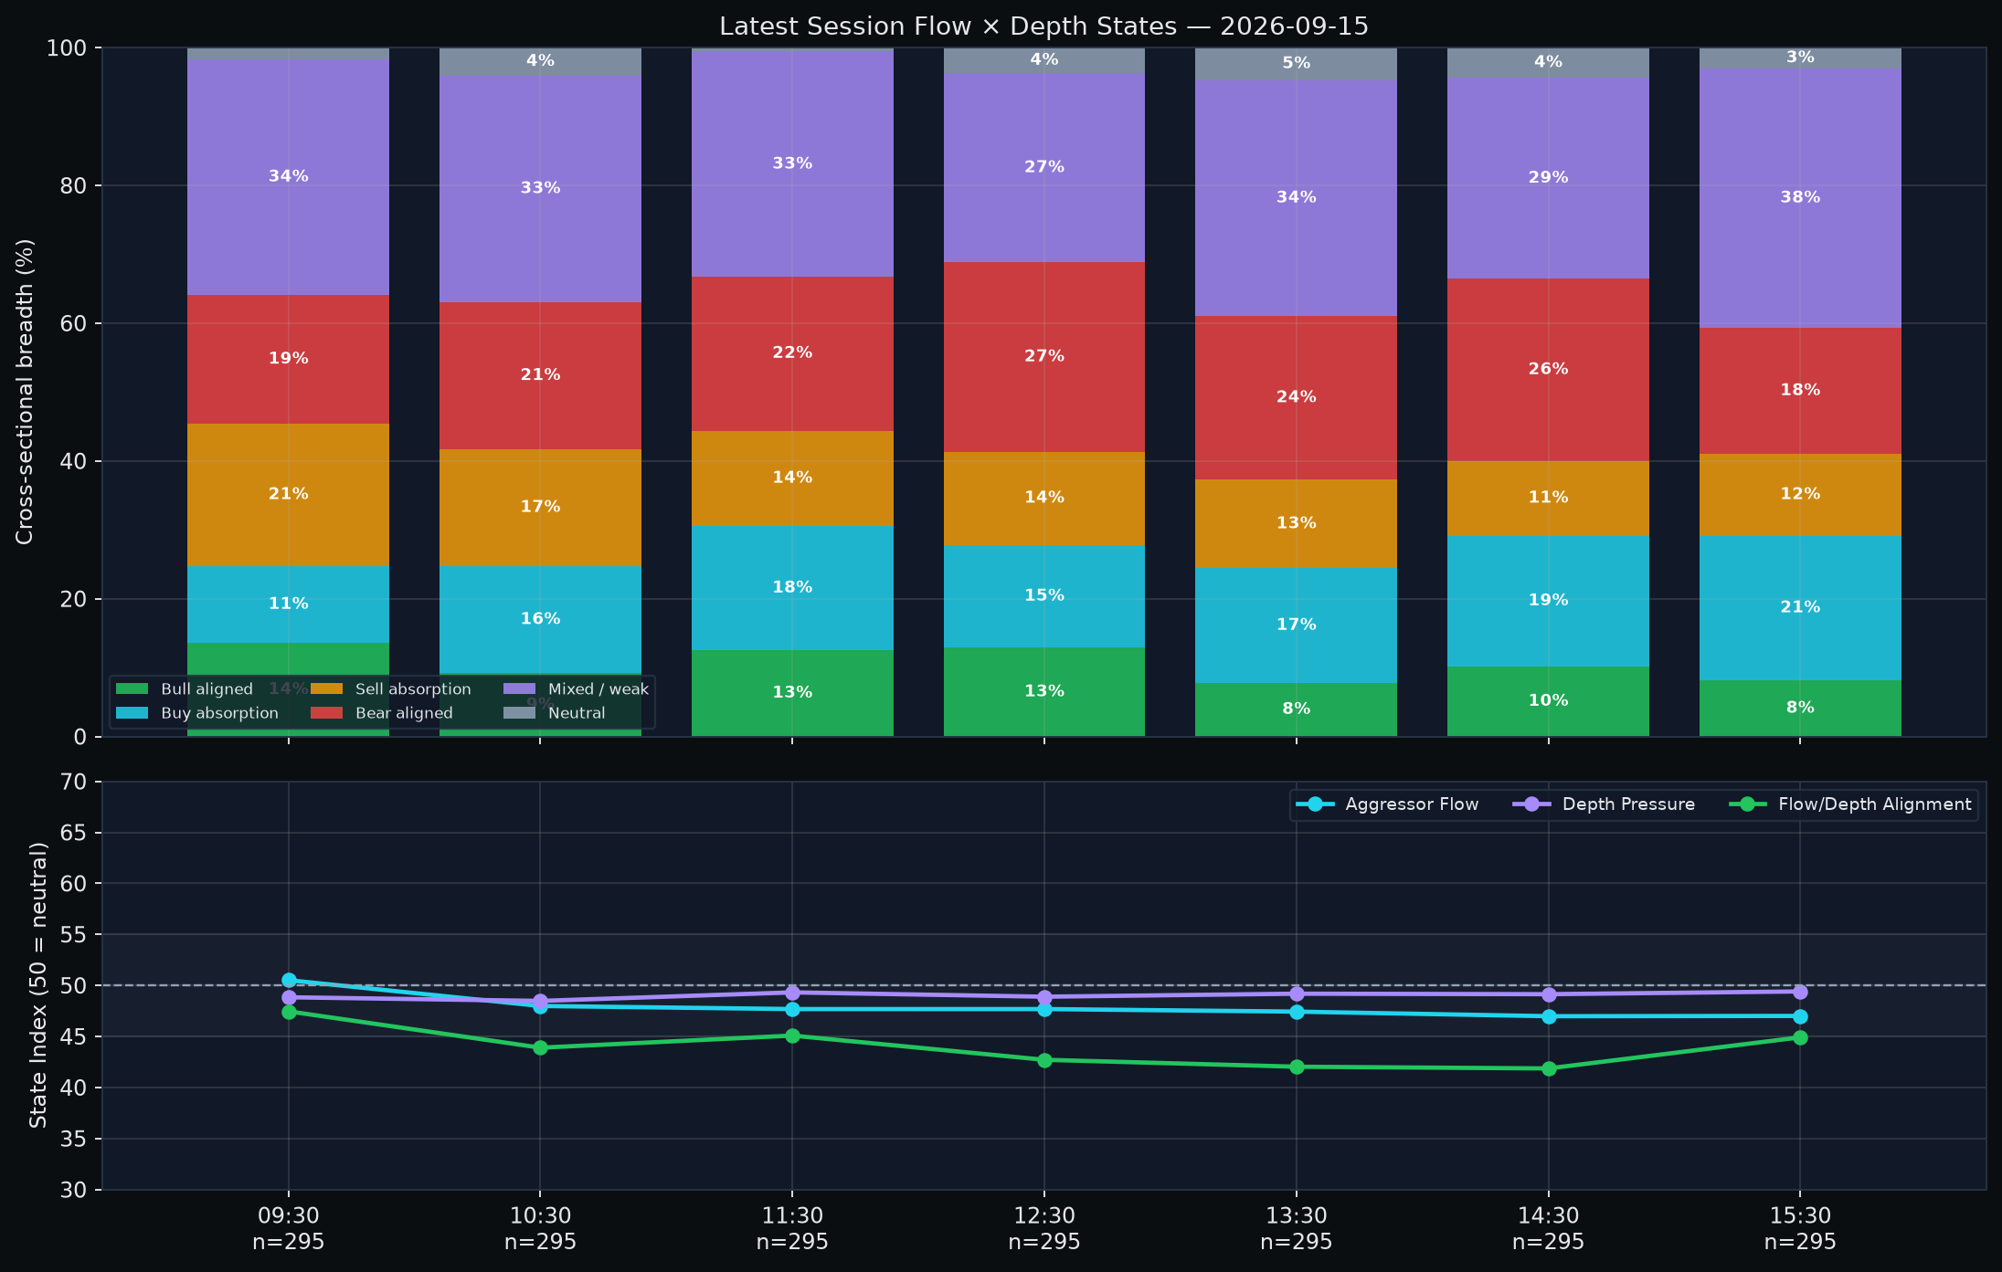Click the cyan Aggressor Flow data point at 13:30

1297,1012
